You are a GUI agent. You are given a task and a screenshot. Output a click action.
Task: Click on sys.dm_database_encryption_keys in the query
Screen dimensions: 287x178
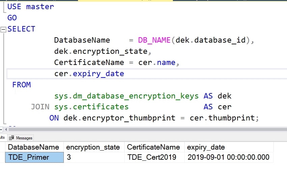click(x=126, y=96)
